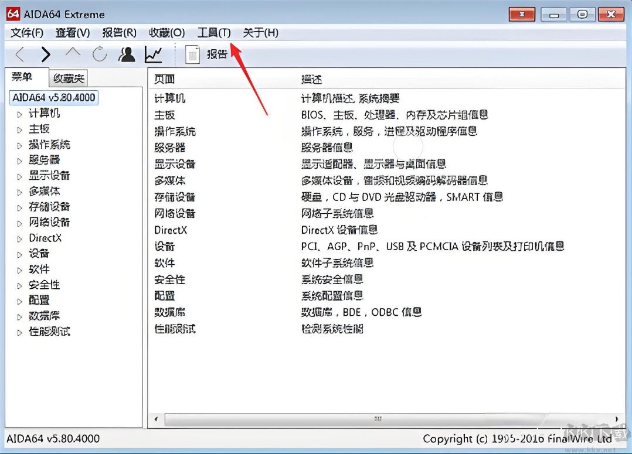Screen dimensions: 632x454
Task: Switch to the 收藏夹 tab
Action: [67, 77]
